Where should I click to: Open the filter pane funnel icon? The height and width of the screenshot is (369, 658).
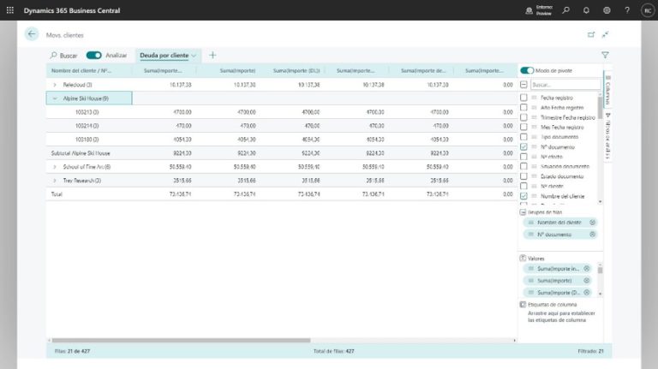click(605, 55)
